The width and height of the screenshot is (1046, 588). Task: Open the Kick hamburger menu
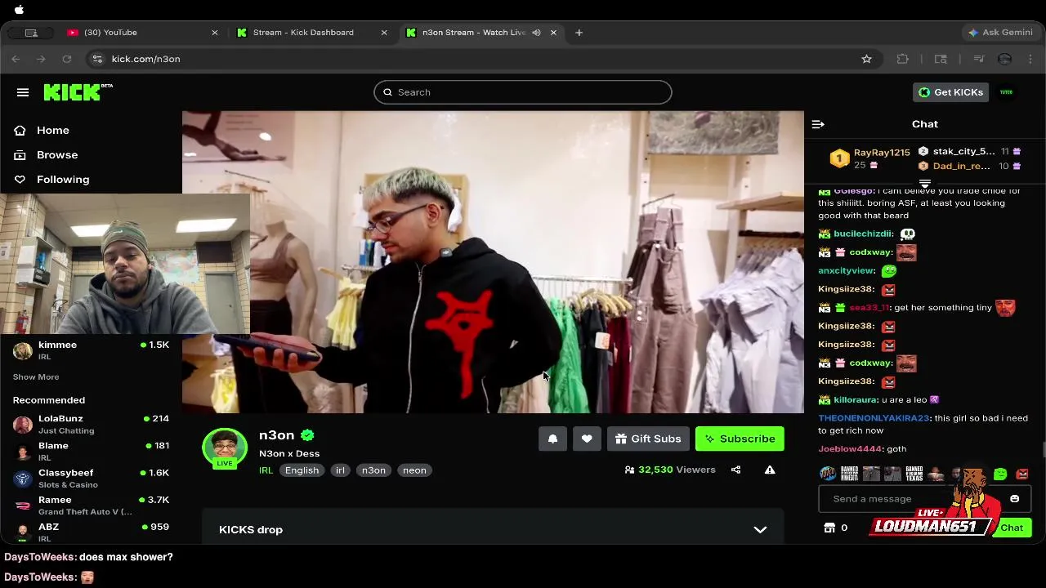tap(23, 92)
